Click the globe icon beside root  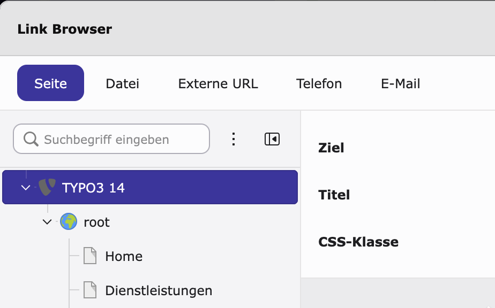tap(69, 221)
